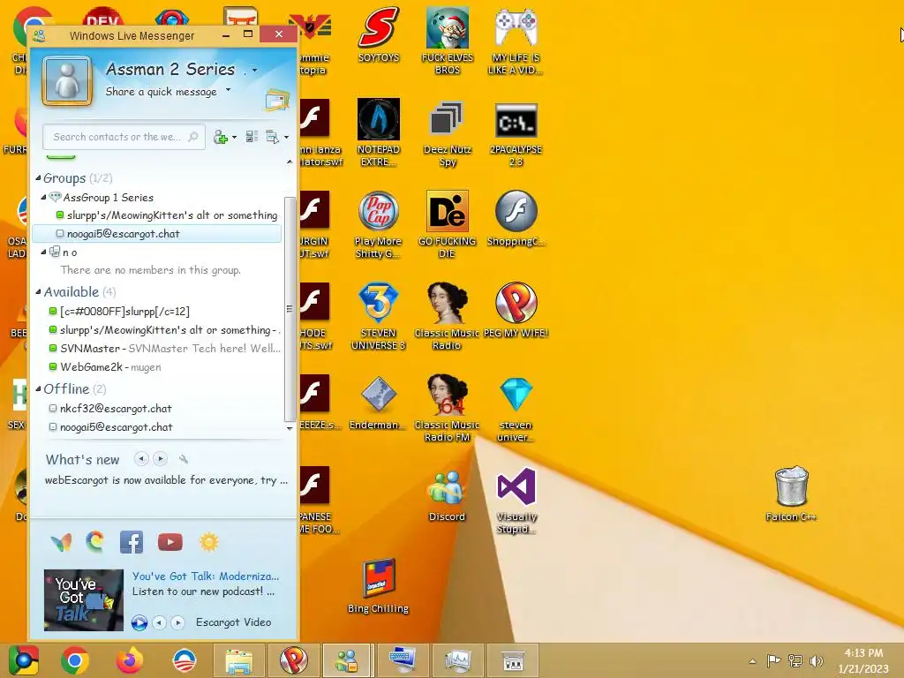Click the contact list scrollbar thumb
Viewport: 904px width, 678px height.
coord(290,309)
